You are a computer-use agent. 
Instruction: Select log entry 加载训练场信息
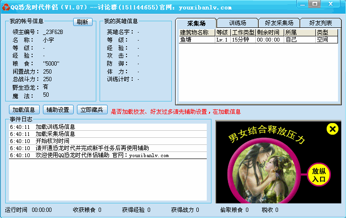pyautogui.click(x=108, y=127)
